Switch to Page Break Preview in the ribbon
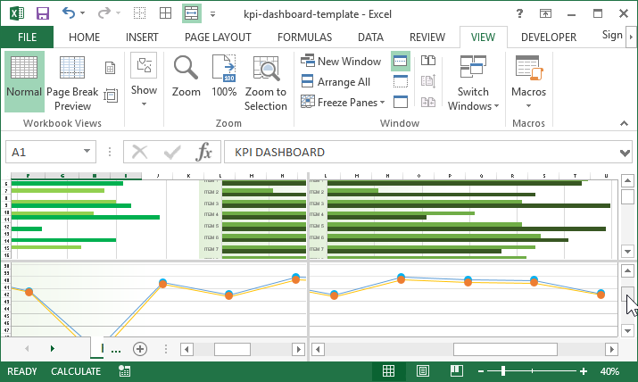638x382 pixels. 72,82
